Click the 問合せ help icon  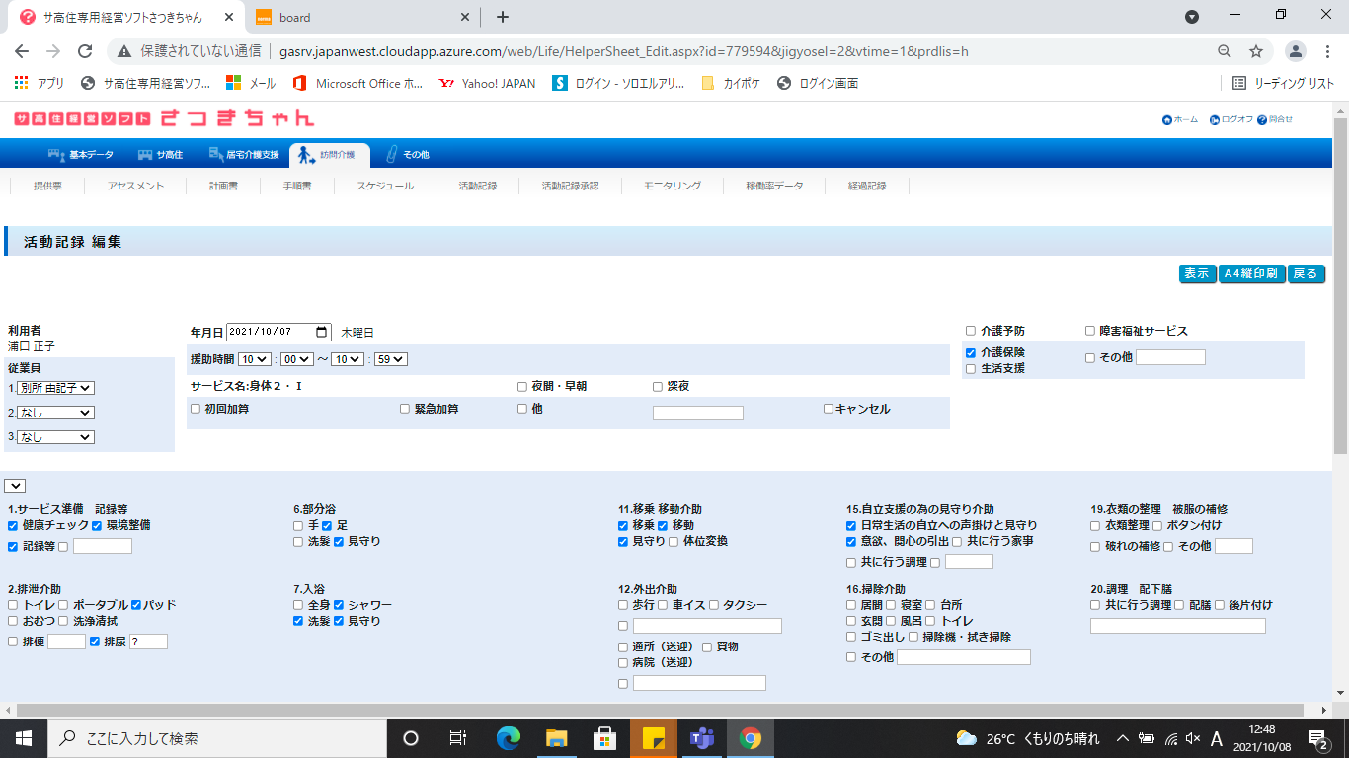(1262, 120)
